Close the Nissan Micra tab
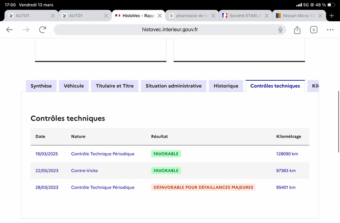The width and height of the screenshot is (340, 223). (320, 16)
